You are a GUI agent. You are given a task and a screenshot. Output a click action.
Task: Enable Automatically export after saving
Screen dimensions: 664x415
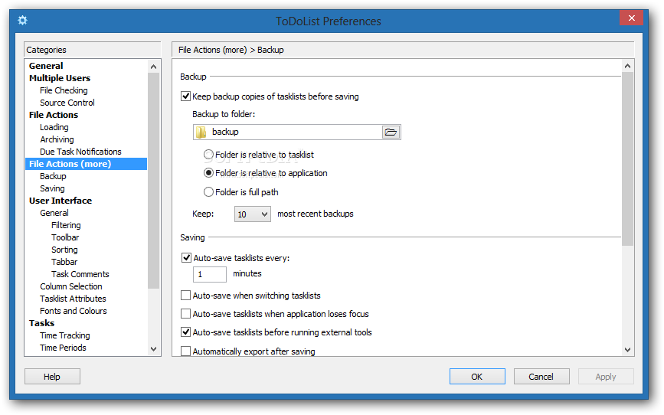pos(185,351)
